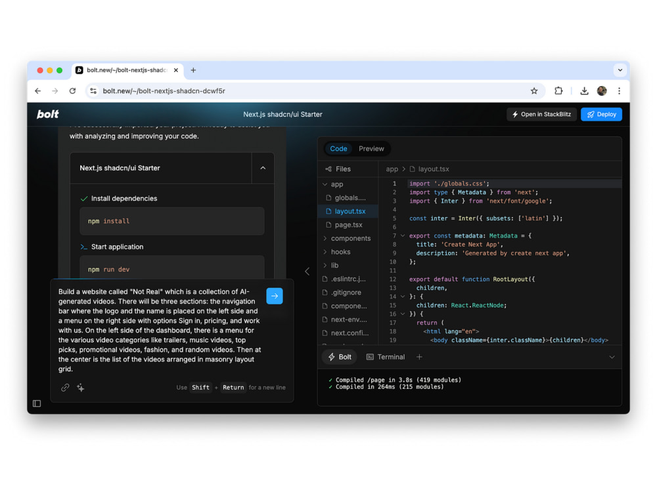Switch to the Code tab

[x=338, y=148]
